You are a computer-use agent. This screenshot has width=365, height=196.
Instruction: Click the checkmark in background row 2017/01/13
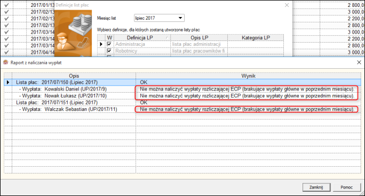pos(6,5)
